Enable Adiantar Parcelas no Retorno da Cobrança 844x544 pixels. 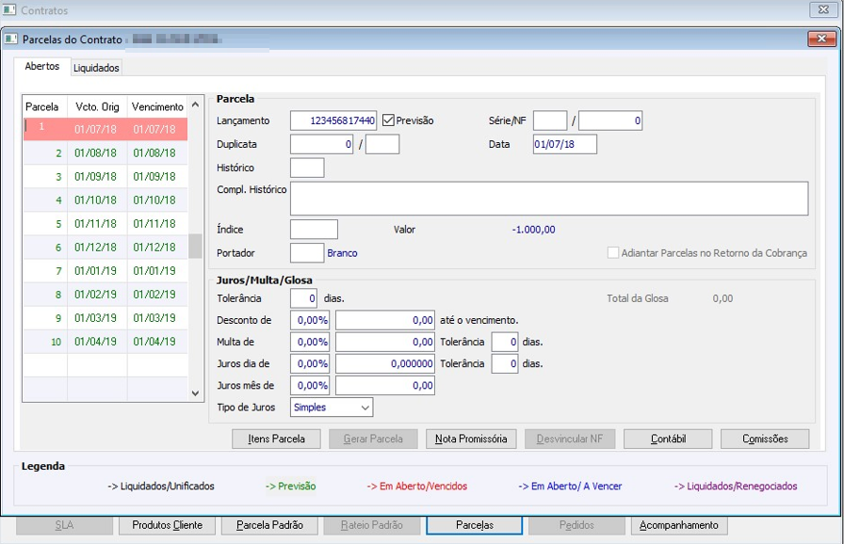click(x=613, y=253)
